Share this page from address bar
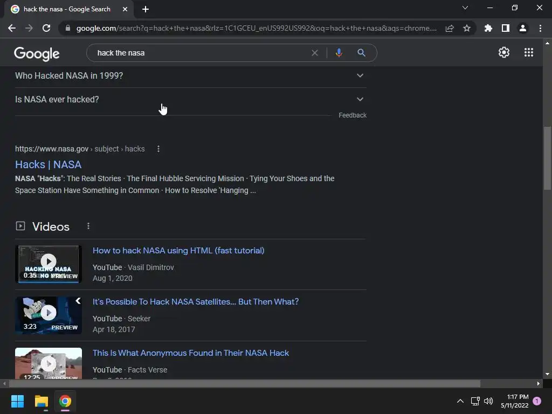 click(450, 28)
